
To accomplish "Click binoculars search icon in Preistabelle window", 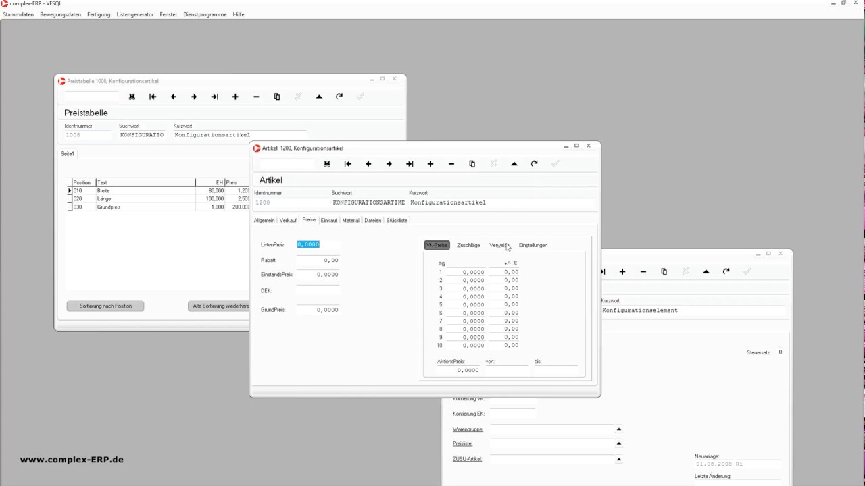I will (x=132, y=97).
